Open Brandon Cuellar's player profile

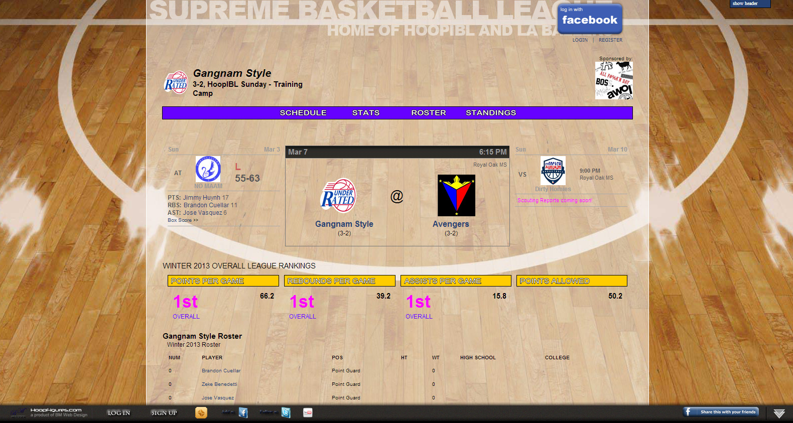(x=221, y=371)
